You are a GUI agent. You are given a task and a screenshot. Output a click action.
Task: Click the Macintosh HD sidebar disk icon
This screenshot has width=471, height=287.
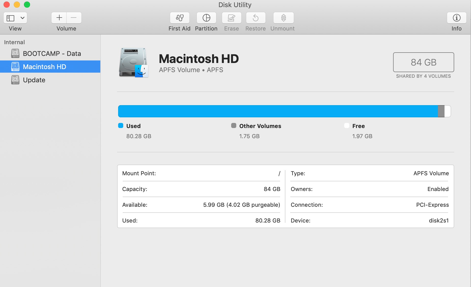coord(15,67)
